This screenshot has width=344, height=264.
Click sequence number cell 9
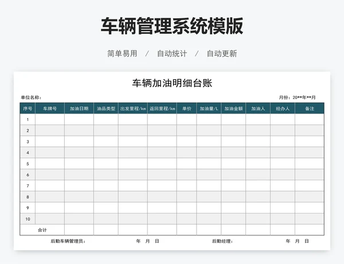point(28,208)
